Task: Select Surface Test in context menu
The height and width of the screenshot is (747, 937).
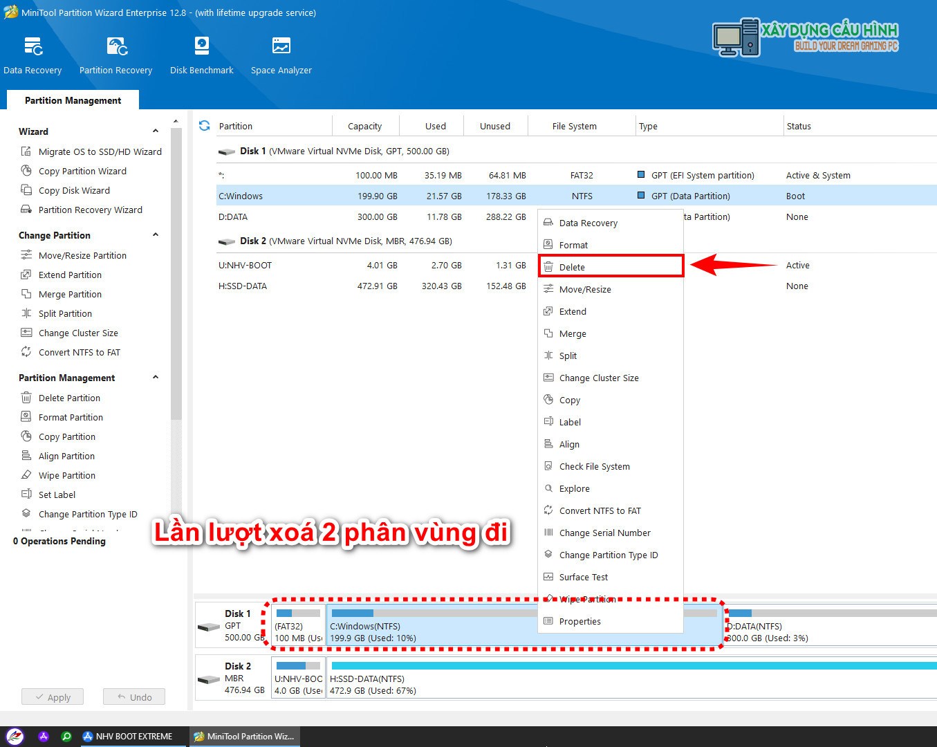Action: click(x=611, y=577)
